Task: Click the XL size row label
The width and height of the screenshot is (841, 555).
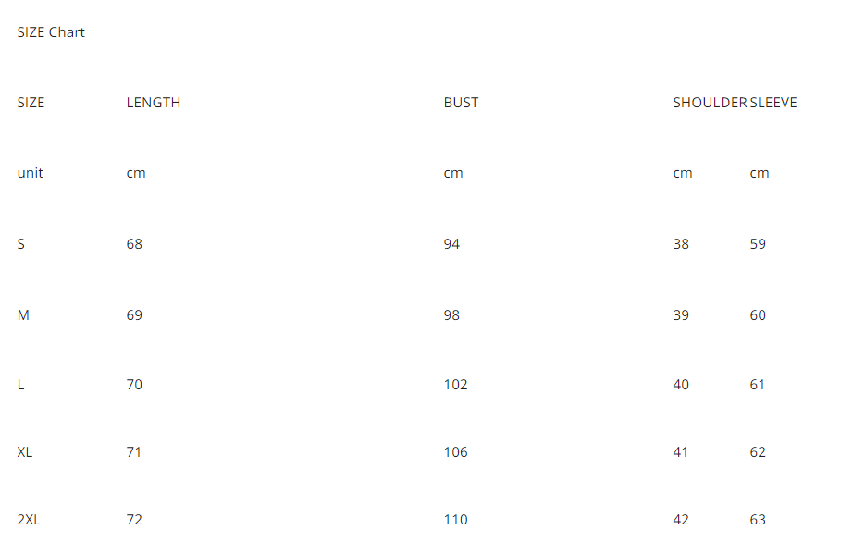Action: pyautogui.click(x=25, y=452)
